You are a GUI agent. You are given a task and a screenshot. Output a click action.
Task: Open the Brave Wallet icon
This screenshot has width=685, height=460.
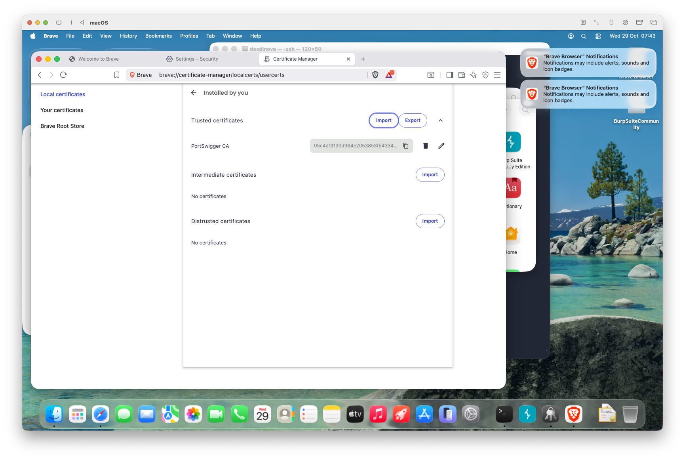point(461,75)
